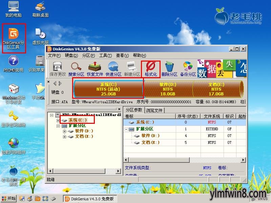Switch to the 浏览文件 tab
This screenshot has width=271, height=203.
[x=154, y=110]
